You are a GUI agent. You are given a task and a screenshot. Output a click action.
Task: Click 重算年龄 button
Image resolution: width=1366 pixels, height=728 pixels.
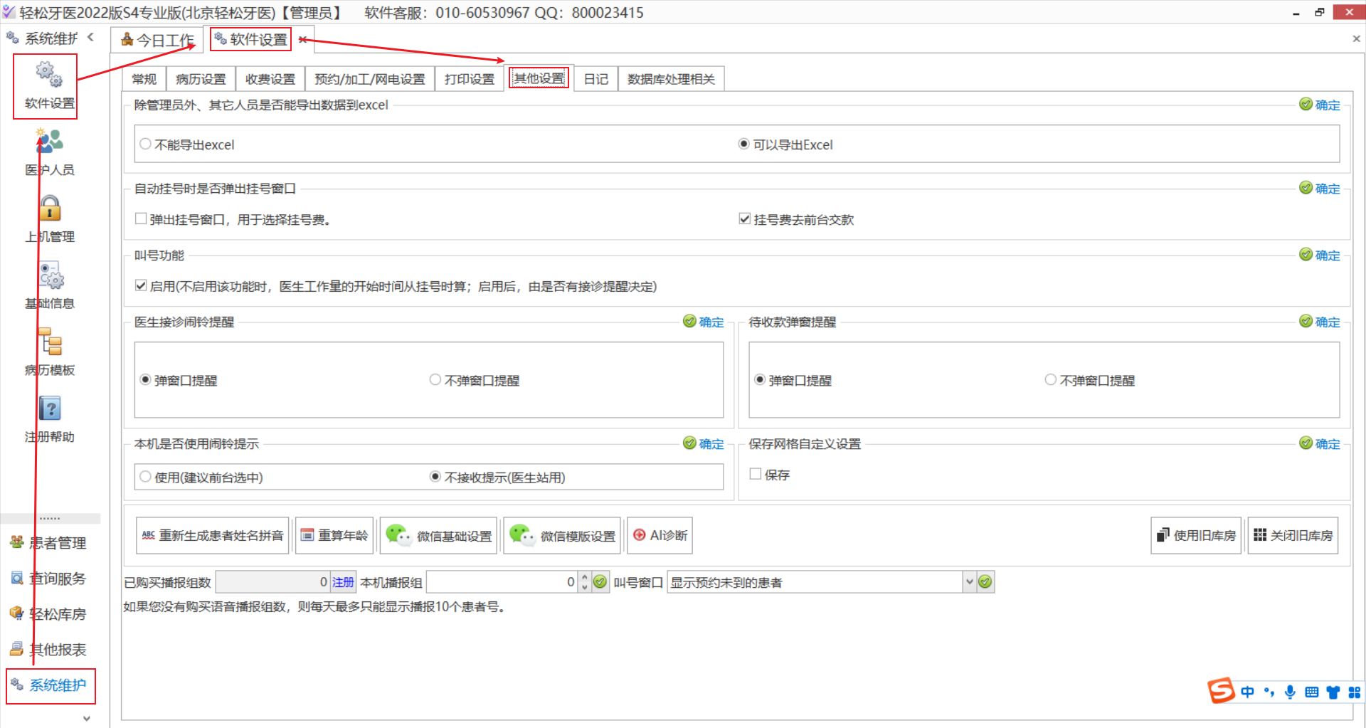click(334, 535)
